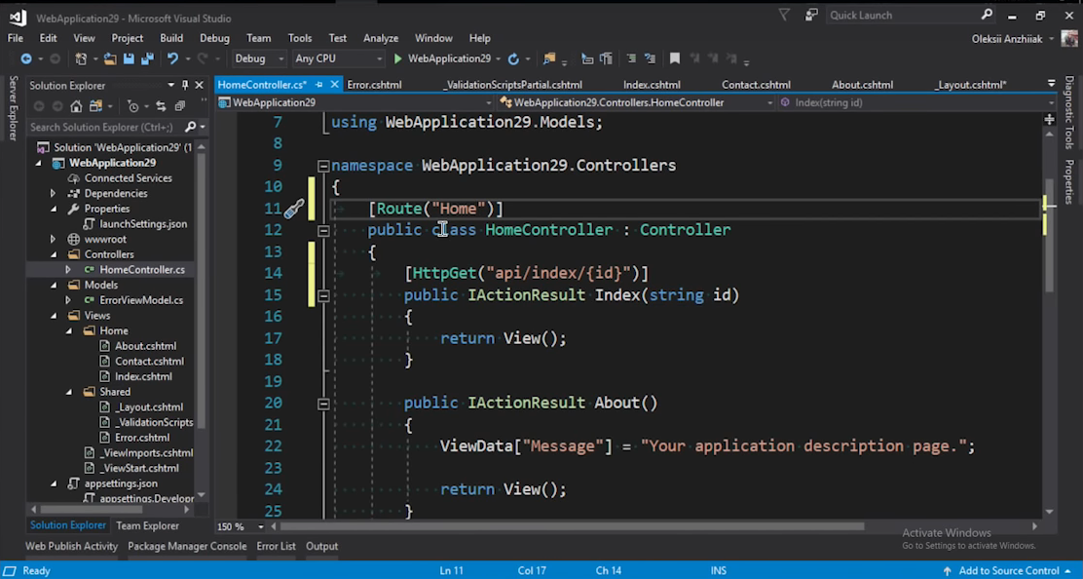
Task: Switch to the Index.cshtml editor tab
Action: 652,85
